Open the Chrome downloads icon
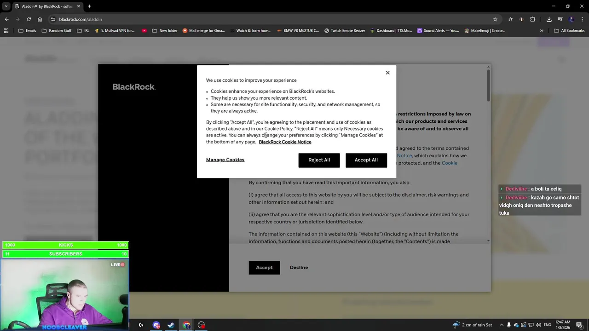This screenshot has width=589, height=331. point(549,19)
